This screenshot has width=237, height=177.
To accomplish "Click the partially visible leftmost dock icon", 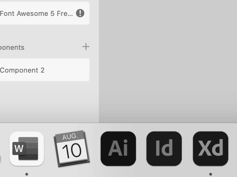I will pyautogui.click(x=0, y=159).
